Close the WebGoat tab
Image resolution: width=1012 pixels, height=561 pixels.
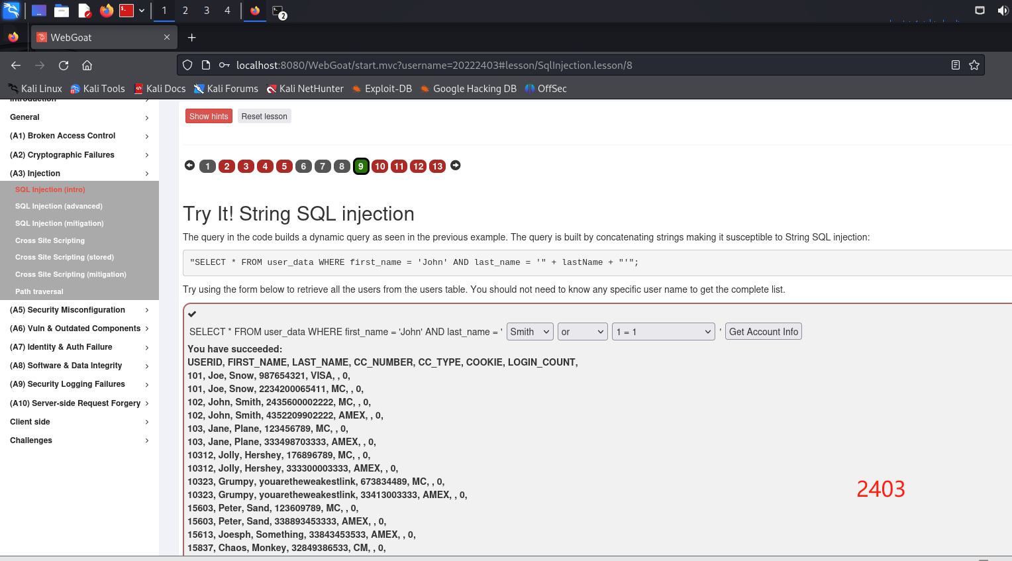tap(167, 38)
